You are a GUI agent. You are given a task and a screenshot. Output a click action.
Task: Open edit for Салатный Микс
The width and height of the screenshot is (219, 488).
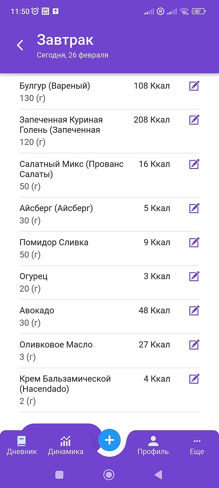point(194,164)
